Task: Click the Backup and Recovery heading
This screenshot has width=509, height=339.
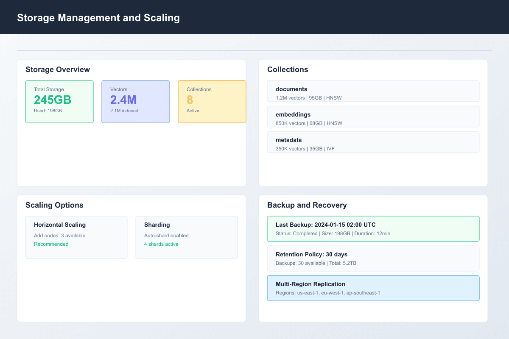Action: 307,205
